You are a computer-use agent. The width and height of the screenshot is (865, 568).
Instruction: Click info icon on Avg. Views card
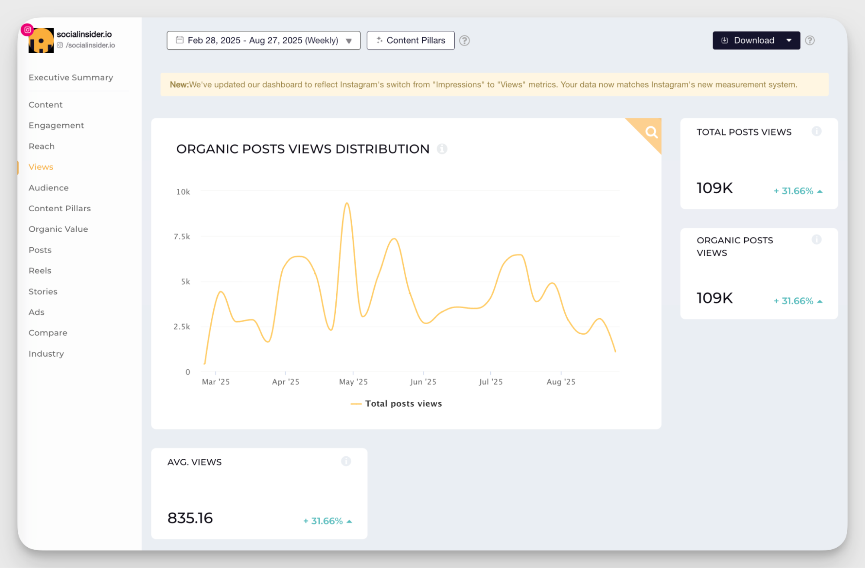[346, 461]
